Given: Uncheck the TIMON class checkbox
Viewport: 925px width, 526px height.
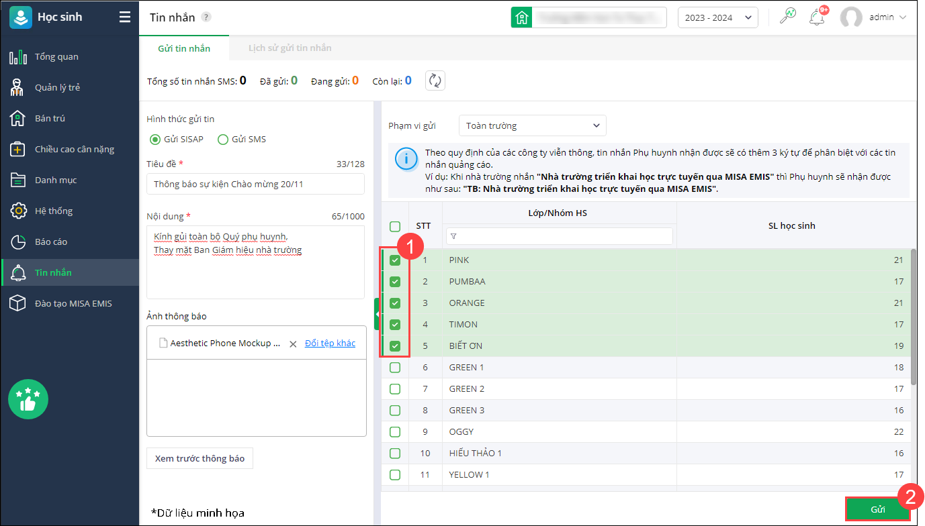Looking at the screenshot, I should point(395,325).
